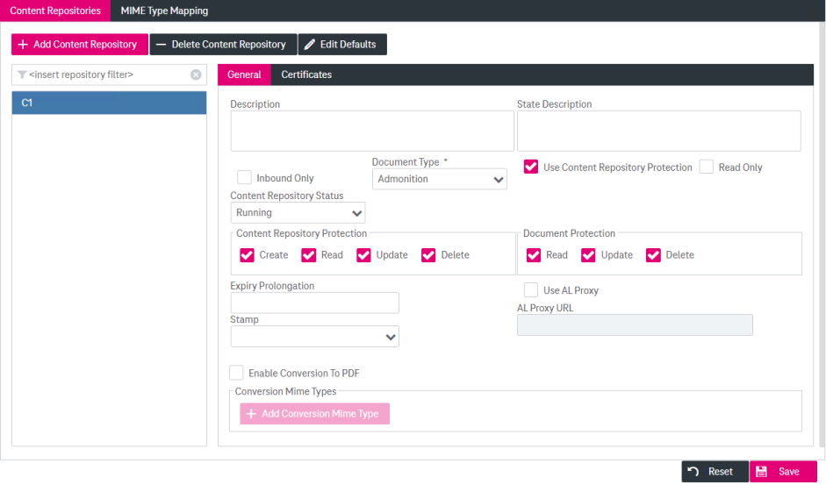
Task: Open the Document Type dropdown showing Admonition
Action: (439, 179)
